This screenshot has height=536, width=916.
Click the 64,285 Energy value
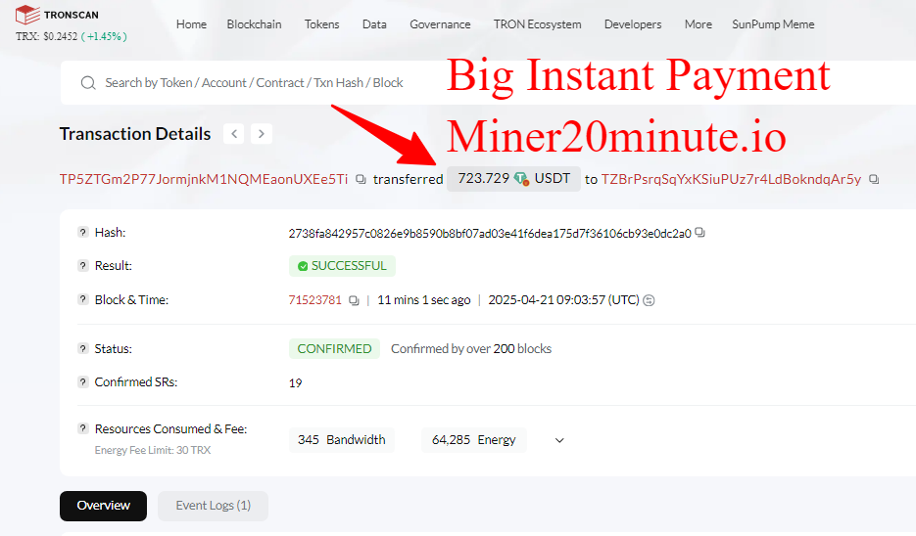point(474,440)
